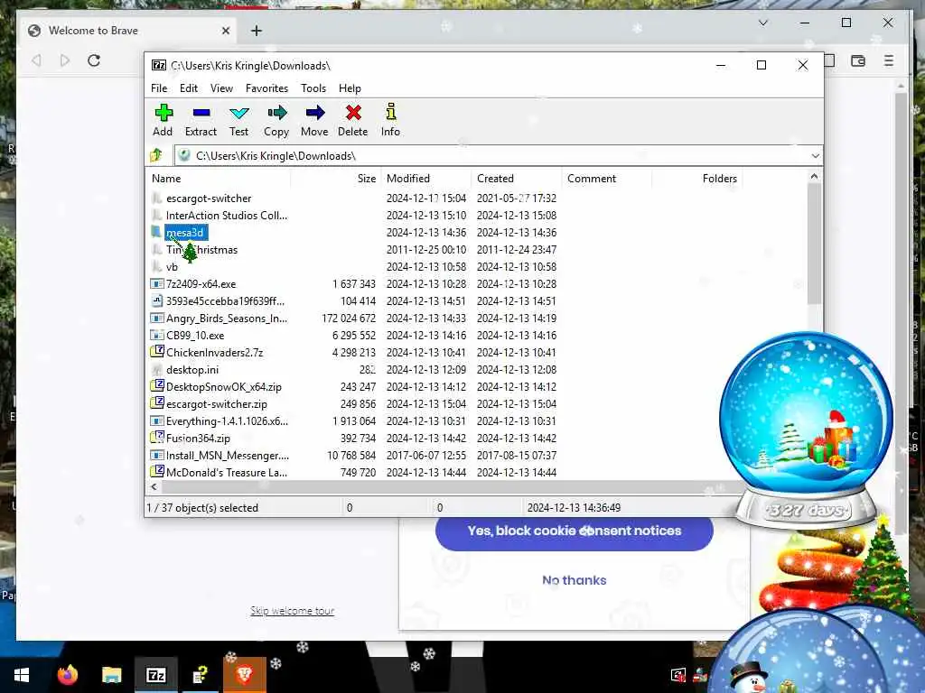Viewport: 925px width, 693px height.
Task: Click the Test toolbar icon
Action: tap(238, 113)
